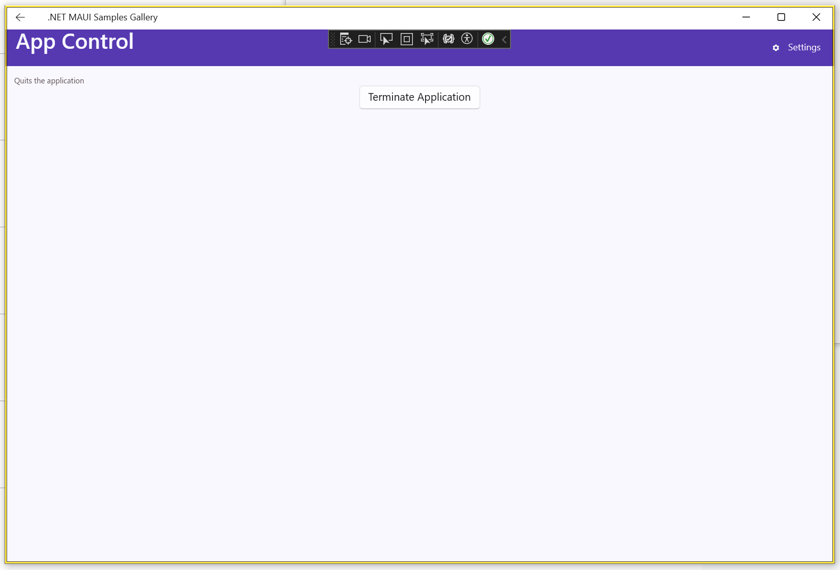Click the "Quits the application" description text
Viewport: 840px width, 570px height.
(49, 81)
